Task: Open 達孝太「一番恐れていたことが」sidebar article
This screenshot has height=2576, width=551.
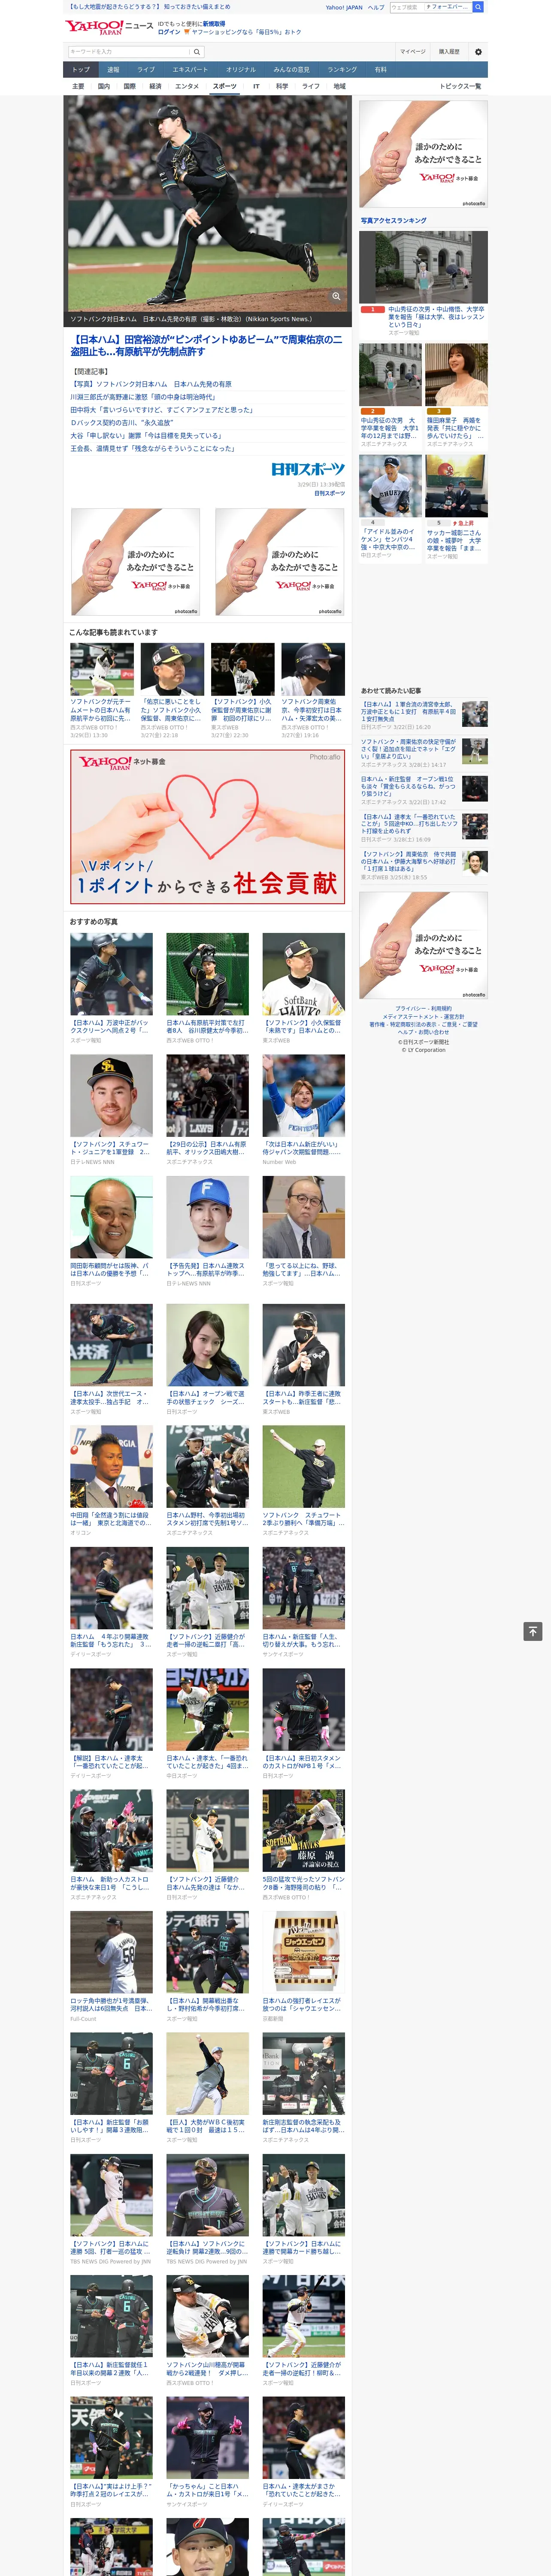Action: (x=409, y=824)
